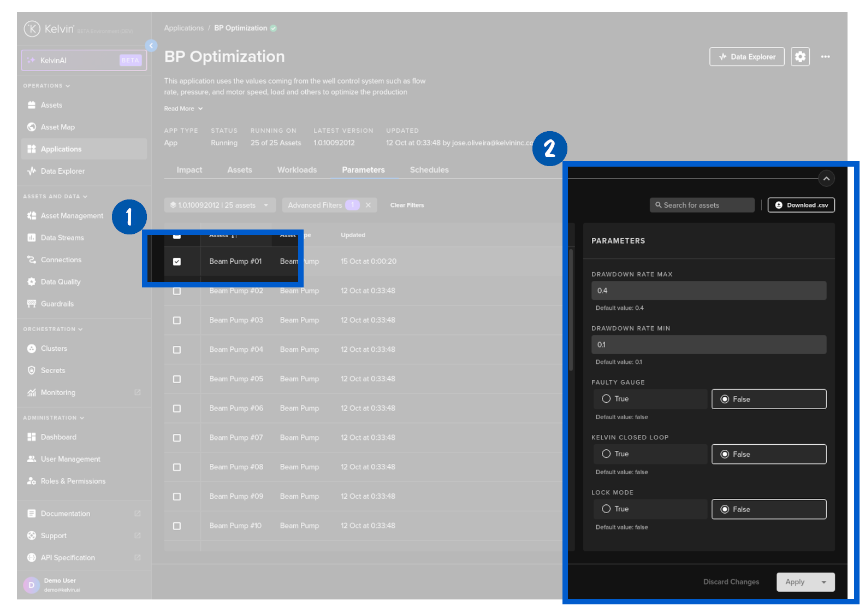Click the Download .csv button
Viewport: 865px width, 612px height.
[x=801, y=205]
